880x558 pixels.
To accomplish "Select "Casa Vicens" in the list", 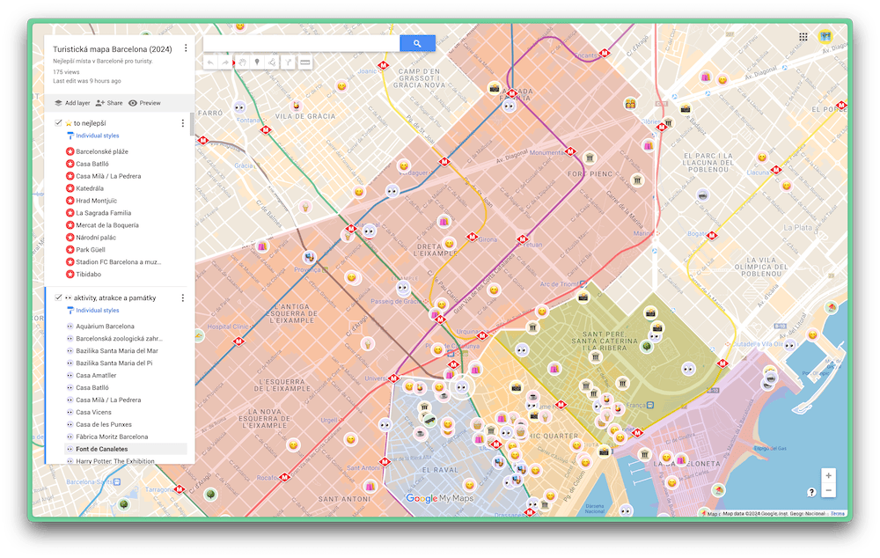I will pyautogui.click(x=94, y=412).
